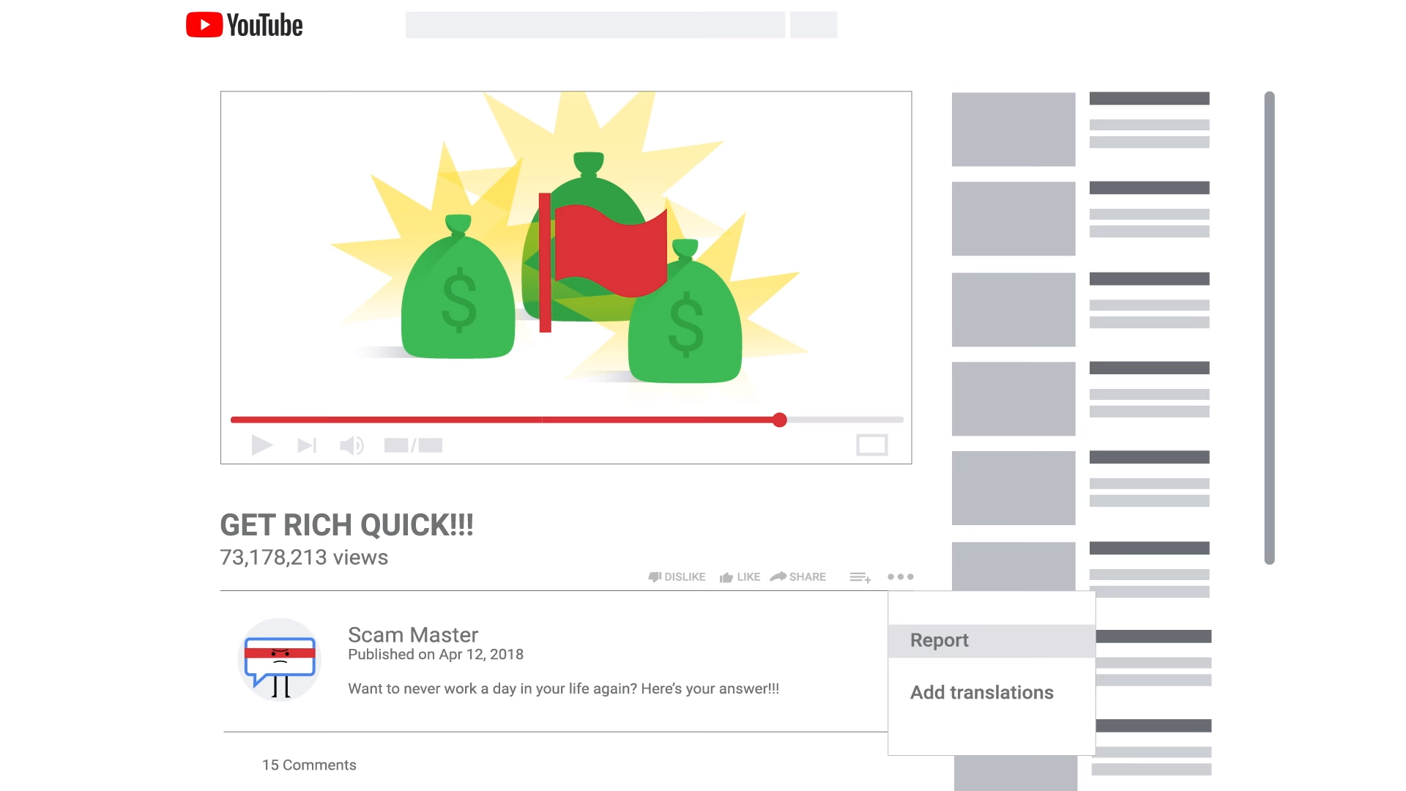Click the Scam Master channel avatar
This screenshot has height=791, width=1406.
[x=280, y=659]
